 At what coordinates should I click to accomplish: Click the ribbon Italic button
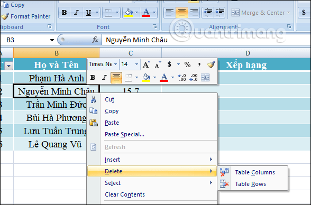(76, 13)
